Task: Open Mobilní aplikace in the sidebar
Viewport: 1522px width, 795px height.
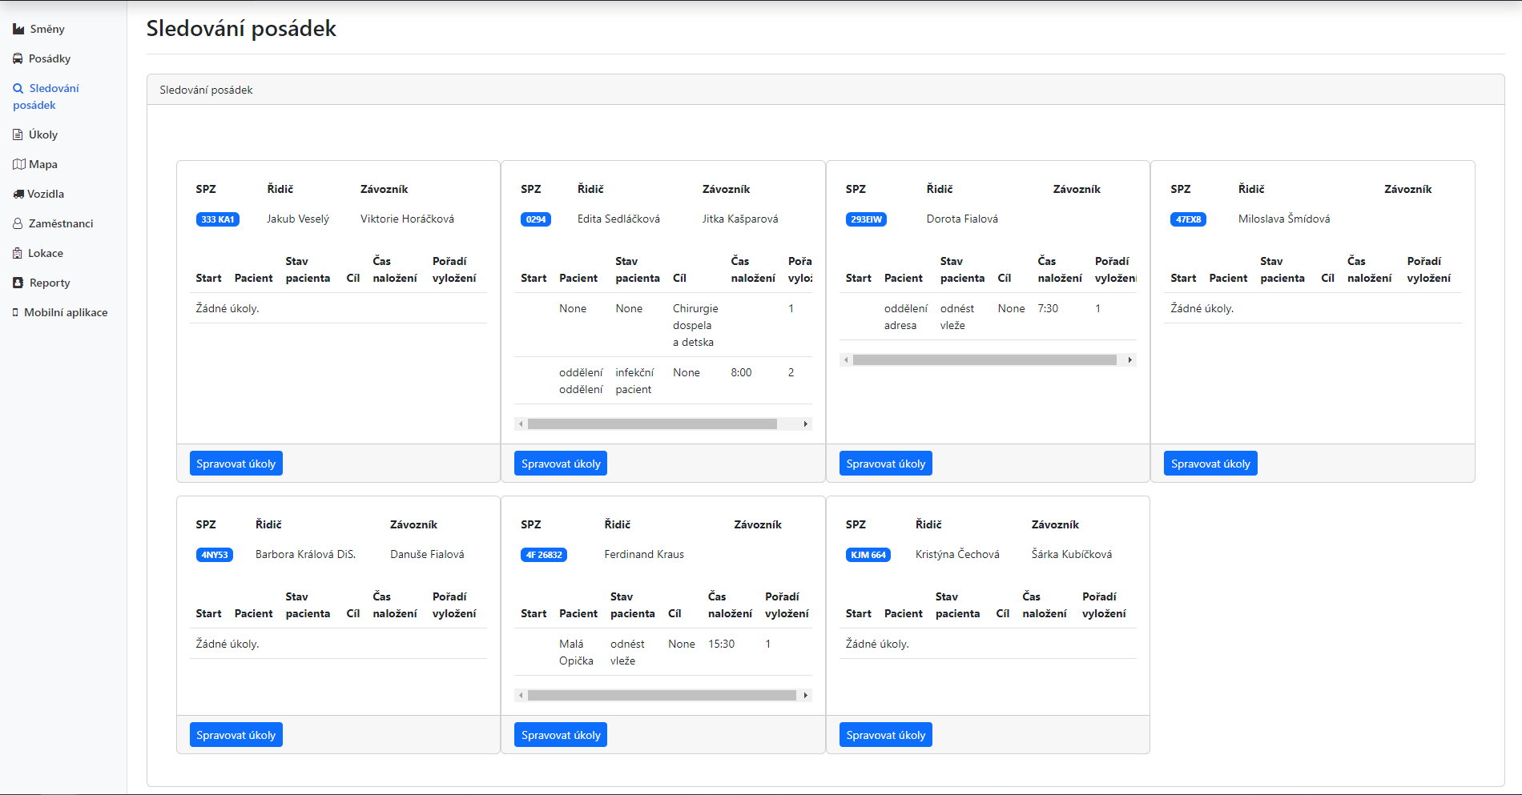Action: pyautogui.click(x=65, y=312)
